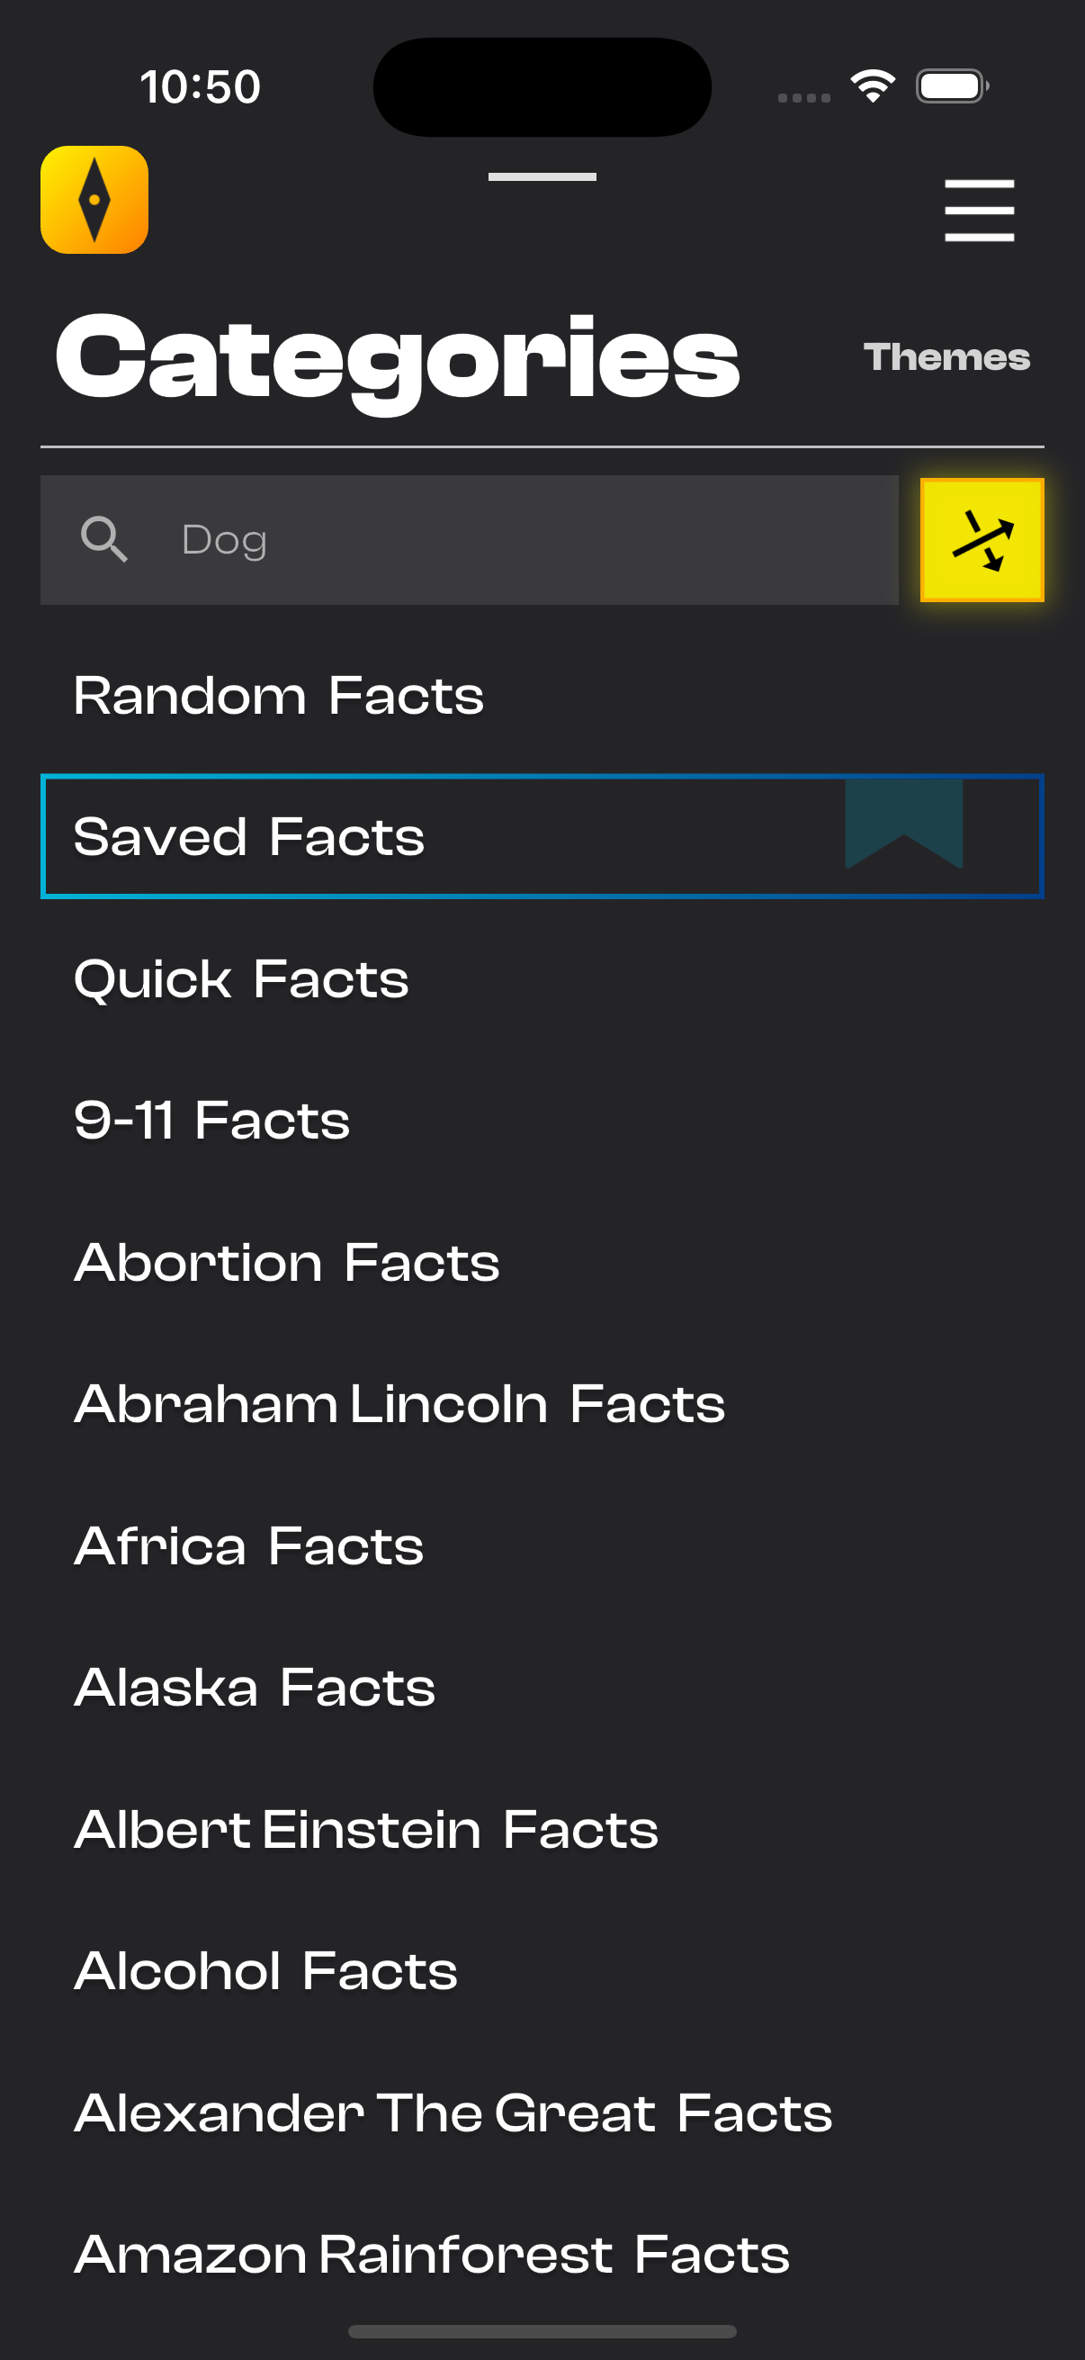The image size is (1085, 2360).
Task: Choose the 9-11 Facts category
Action: (x=542, y=1120)
